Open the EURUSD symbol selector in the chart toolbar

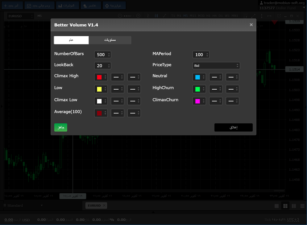click(x=20, y=16)
